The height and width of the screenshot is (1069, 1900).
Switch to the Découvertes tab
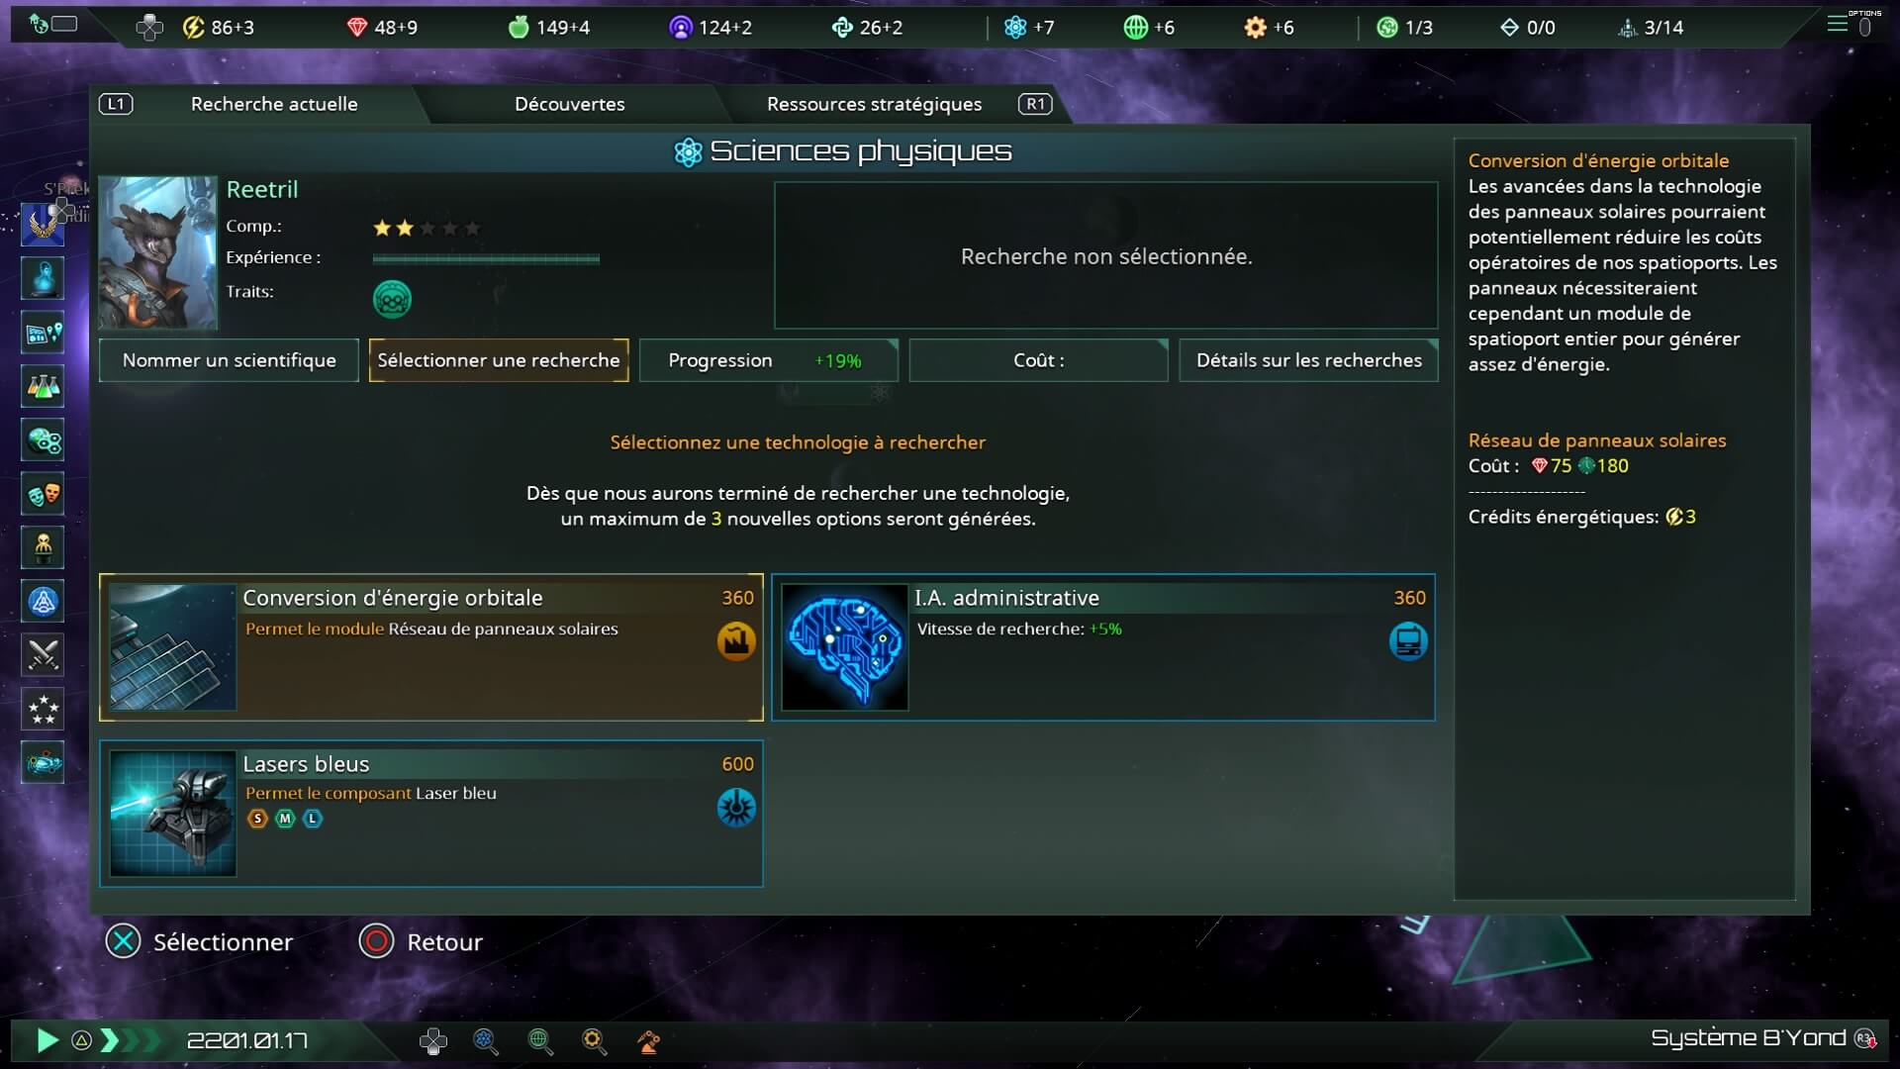(570, 104)
